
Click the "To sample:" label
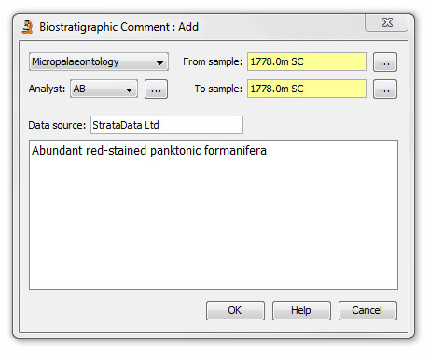218,88
